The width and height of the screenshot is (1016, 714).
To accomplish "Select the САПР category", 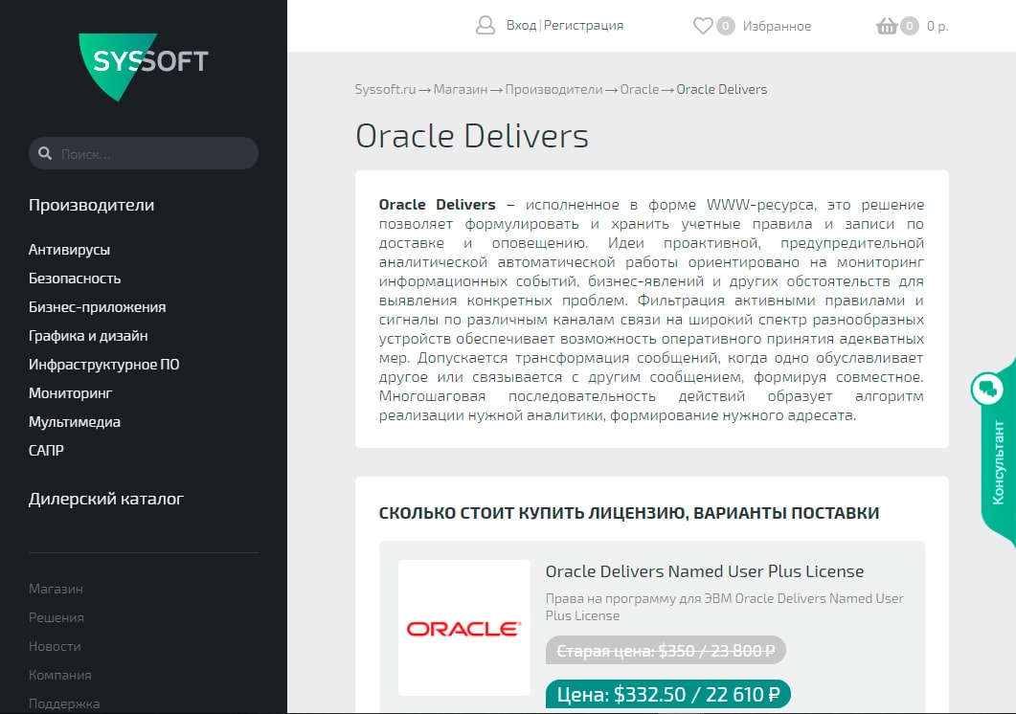I will [x=46, y=450].
